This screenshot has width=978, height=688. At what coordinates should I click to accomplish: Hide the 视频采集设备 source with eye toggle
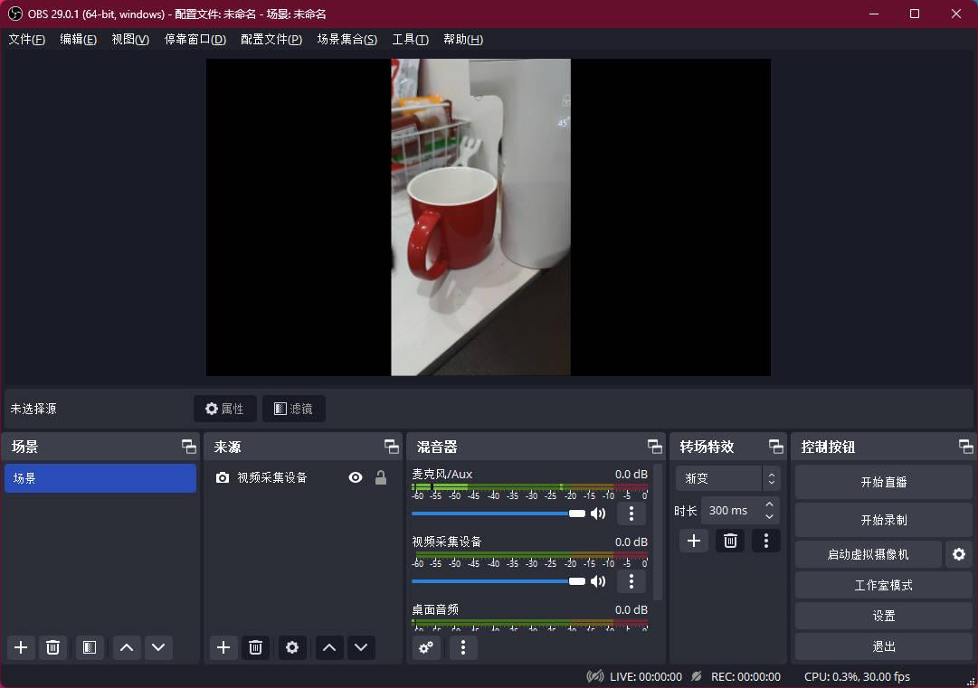click(x=356, y=477)
